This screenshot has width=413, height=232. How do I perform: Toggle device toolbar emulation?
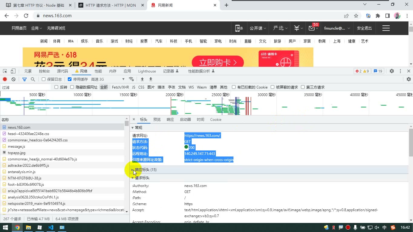point(13,71)
